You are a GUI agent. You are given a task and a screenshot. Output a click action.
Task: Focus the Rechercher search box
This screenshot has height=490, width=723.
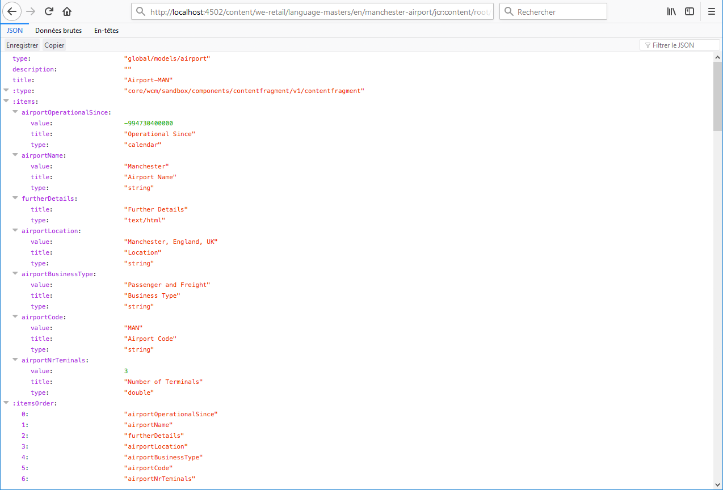(553, 11)
